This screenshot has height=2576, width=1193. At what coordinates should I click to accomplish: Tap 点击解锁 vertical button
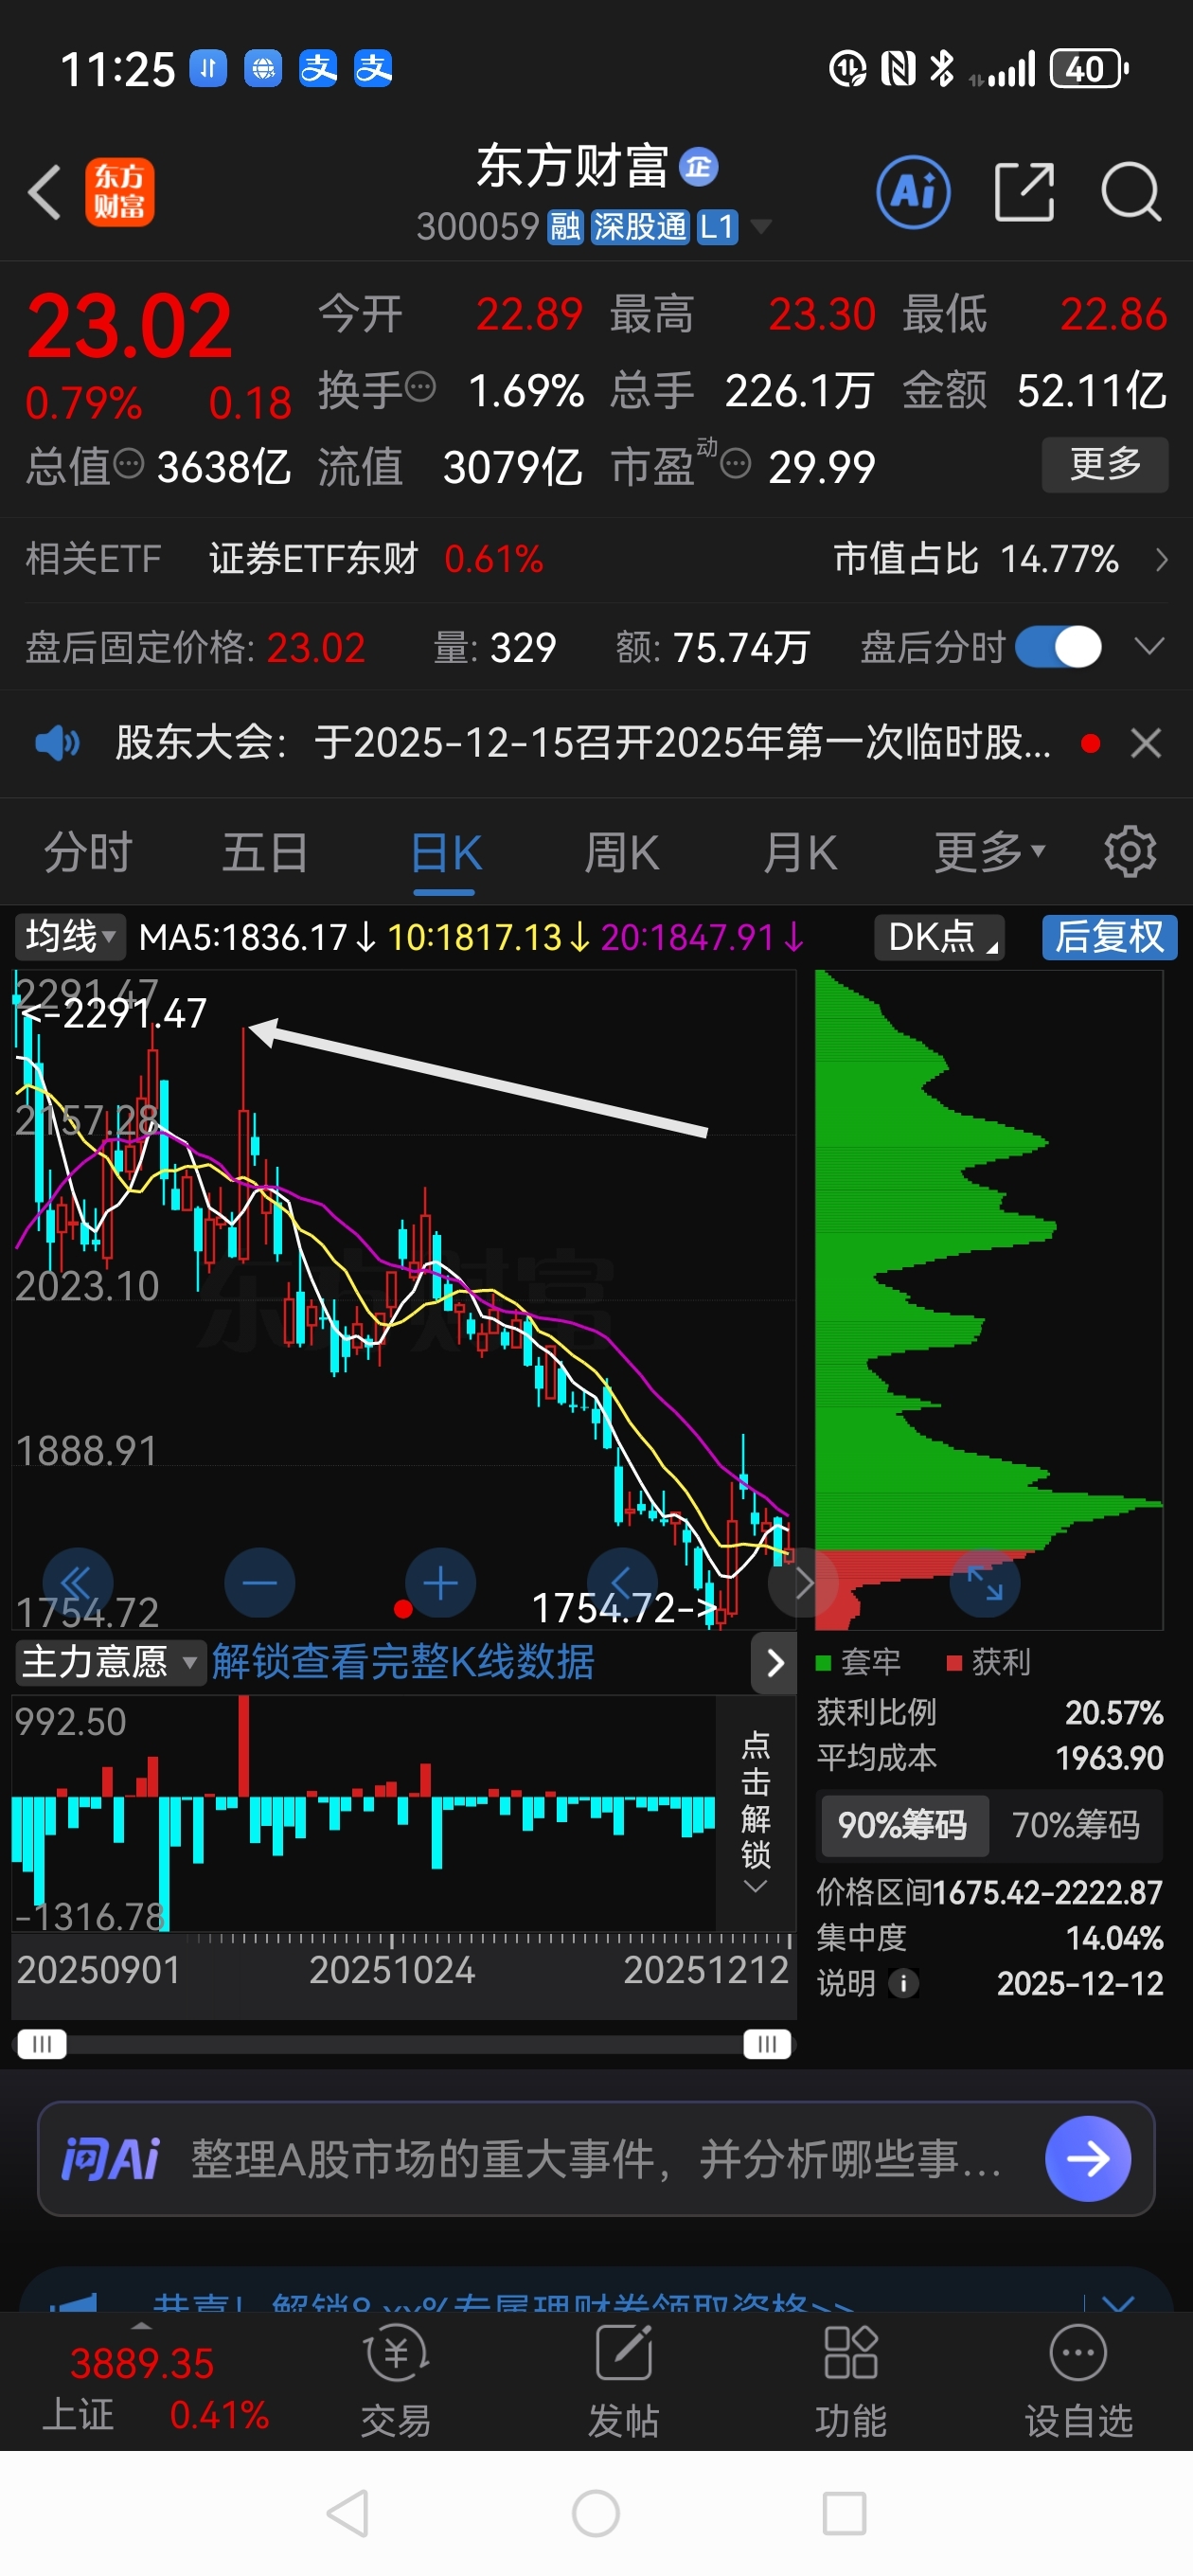[756, 1812]
